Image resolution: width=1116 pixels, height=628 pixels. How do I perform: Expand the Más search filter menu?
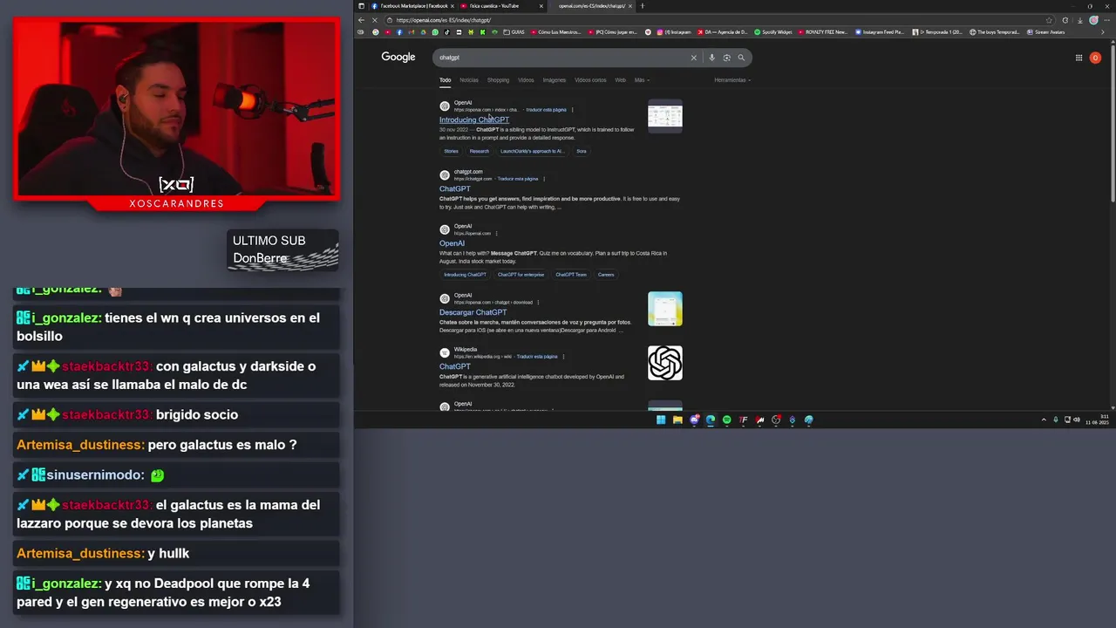coord(641,80)
